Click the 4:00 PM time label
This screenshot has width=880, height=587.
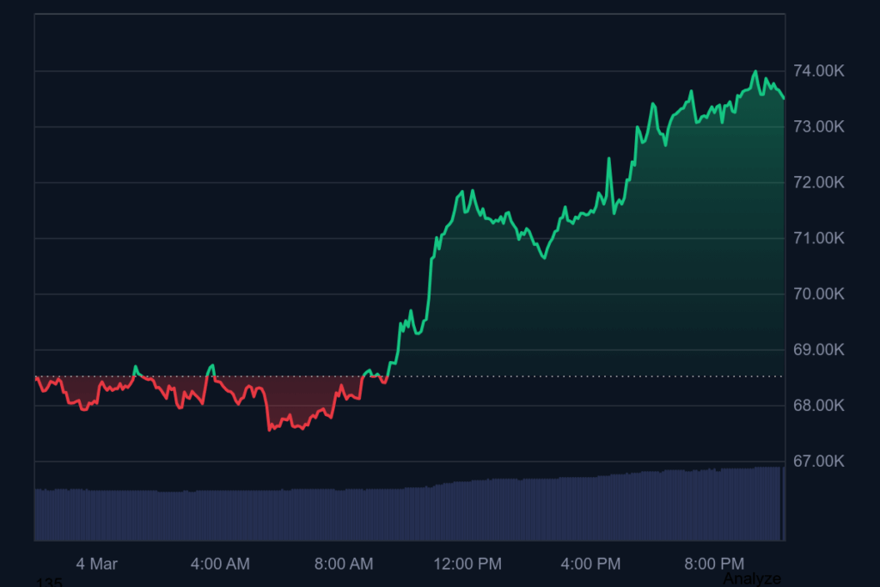[x=590, y=564]
